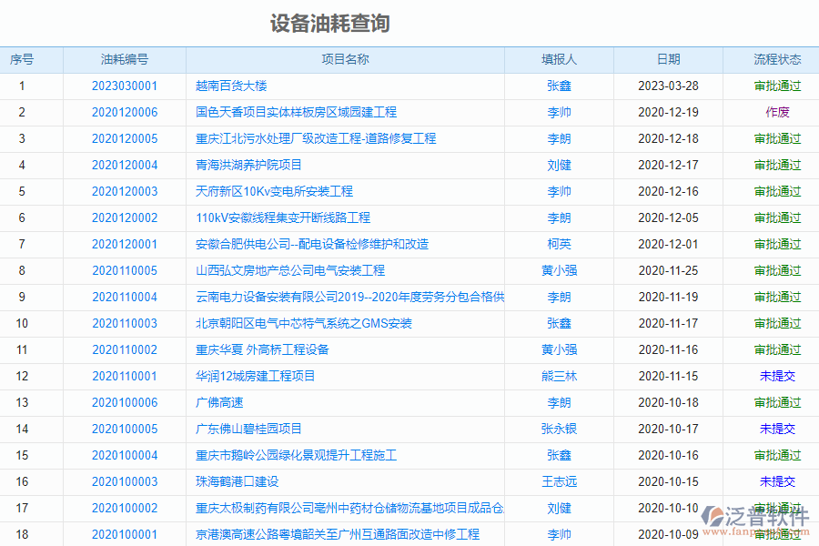819x546 pixels.
Task: Click the 流程状态 column header
Action: pyautogui.click(x=774, y=59)
